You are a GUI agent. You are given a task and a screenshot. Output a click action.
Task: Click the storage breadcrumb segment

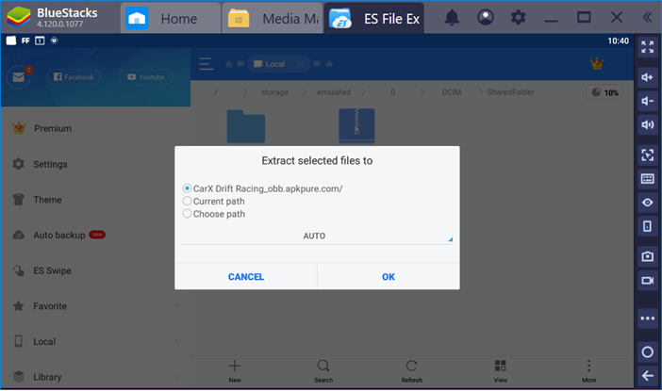coord(274,92)
